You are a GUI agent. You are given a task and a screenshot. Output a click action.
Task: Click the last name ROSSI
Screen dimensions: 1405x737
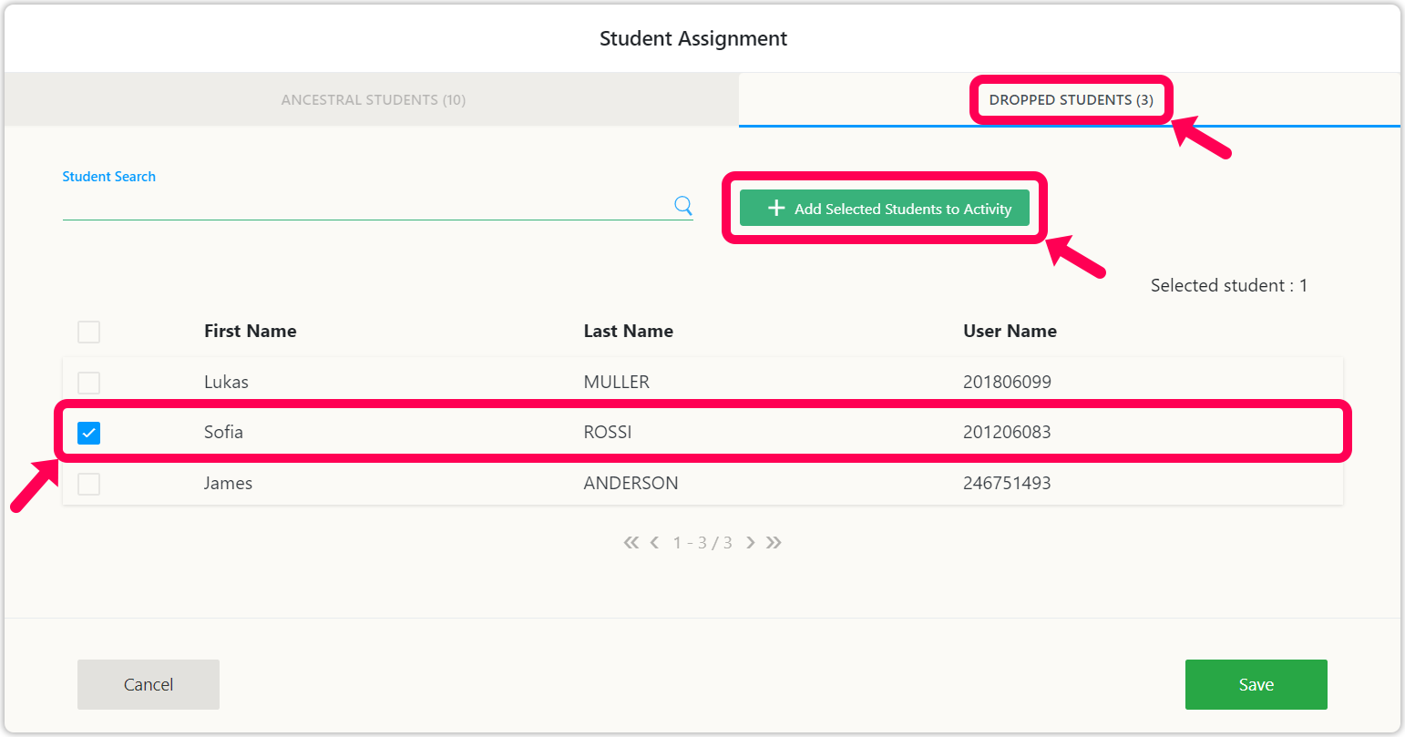607,433
